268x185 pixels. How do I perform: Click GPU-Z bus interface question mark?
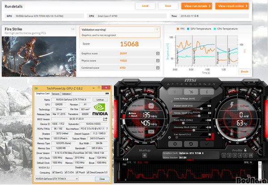coord(107,129)
